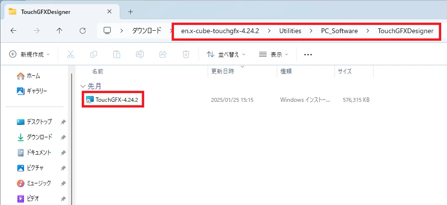Click chevron after Utilities in address bar
Viewport: 447px width, 205px height.
click(x=310, y=31)
